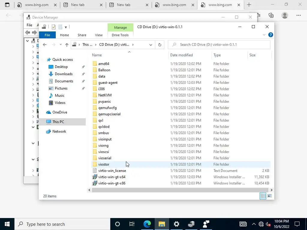307x230 pixels.
Task: Select the guest-agent folder icon
Action: [x=95, y=83]
